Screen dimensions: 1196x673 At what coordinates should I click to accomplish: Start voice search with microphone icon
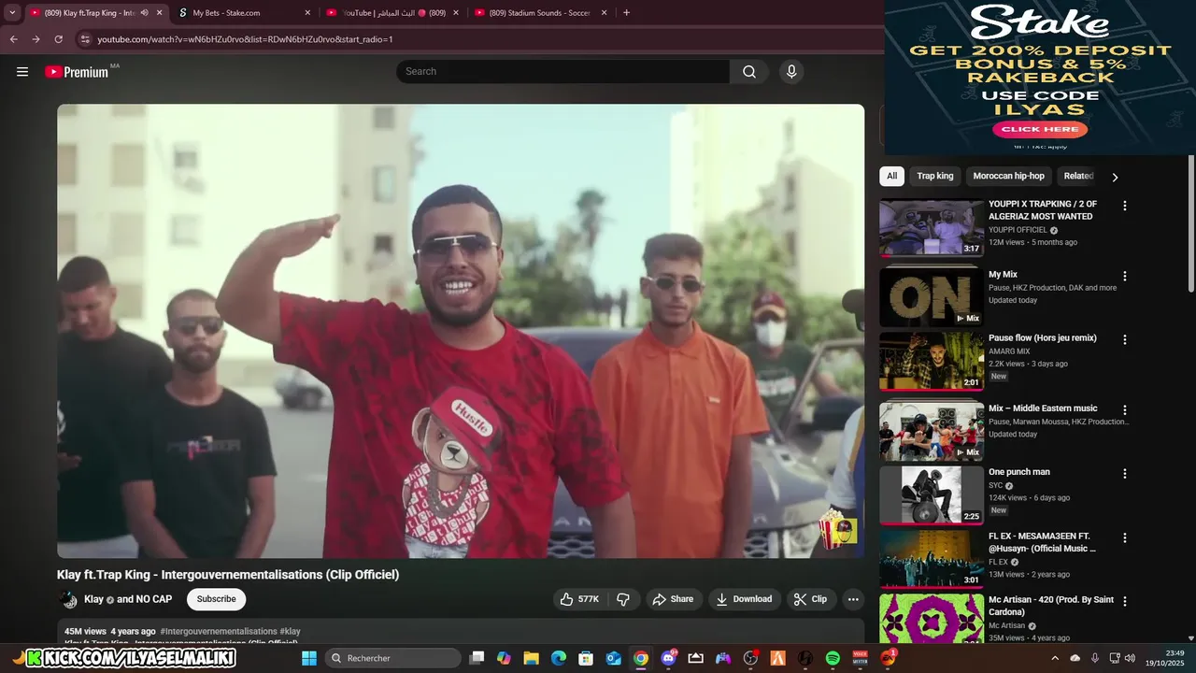point(791,72)
